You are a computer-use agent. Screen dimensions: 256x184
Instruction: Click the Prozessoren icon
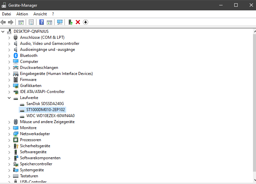(16, 140)
